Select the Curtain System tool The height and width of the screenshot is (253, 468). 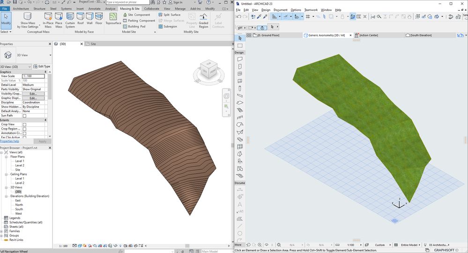pos(70,21)
